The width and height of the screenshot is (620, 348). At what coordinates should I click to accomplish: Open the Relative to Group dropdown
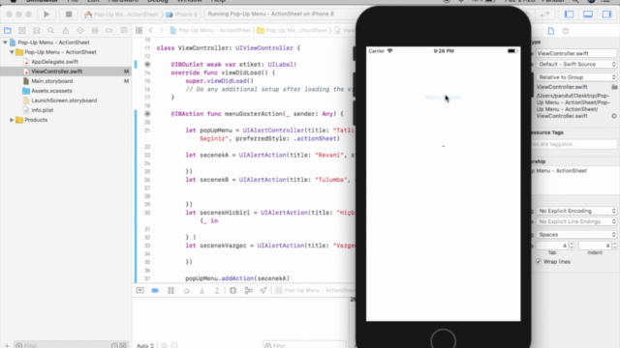pos(576,77)
